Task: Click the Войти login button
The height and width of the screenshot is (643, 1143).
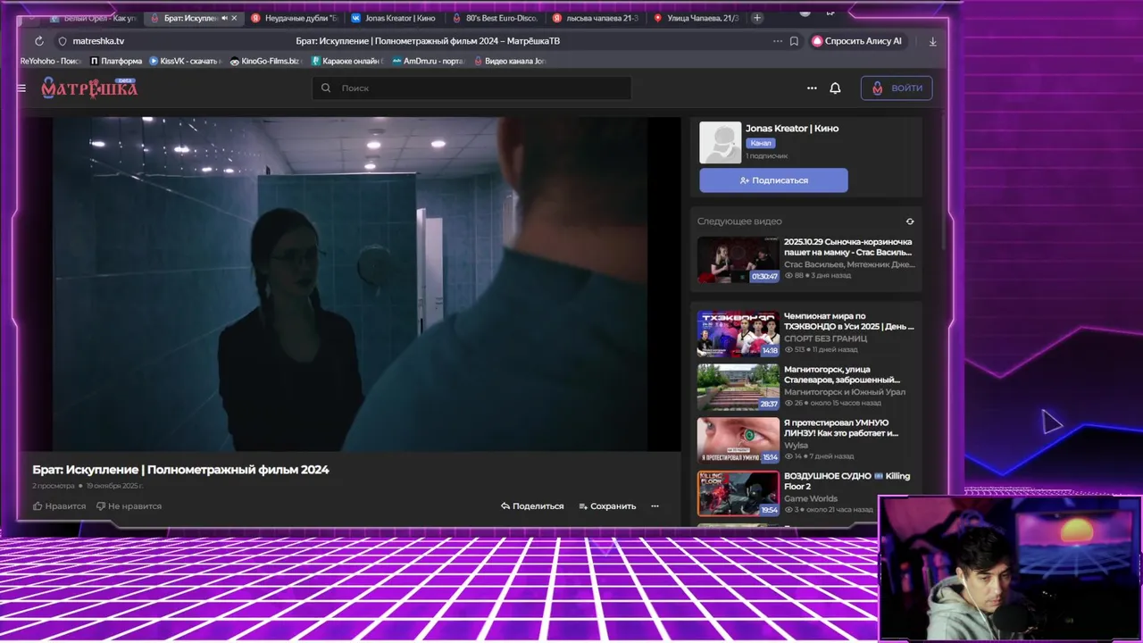Action: pos(897,88)
